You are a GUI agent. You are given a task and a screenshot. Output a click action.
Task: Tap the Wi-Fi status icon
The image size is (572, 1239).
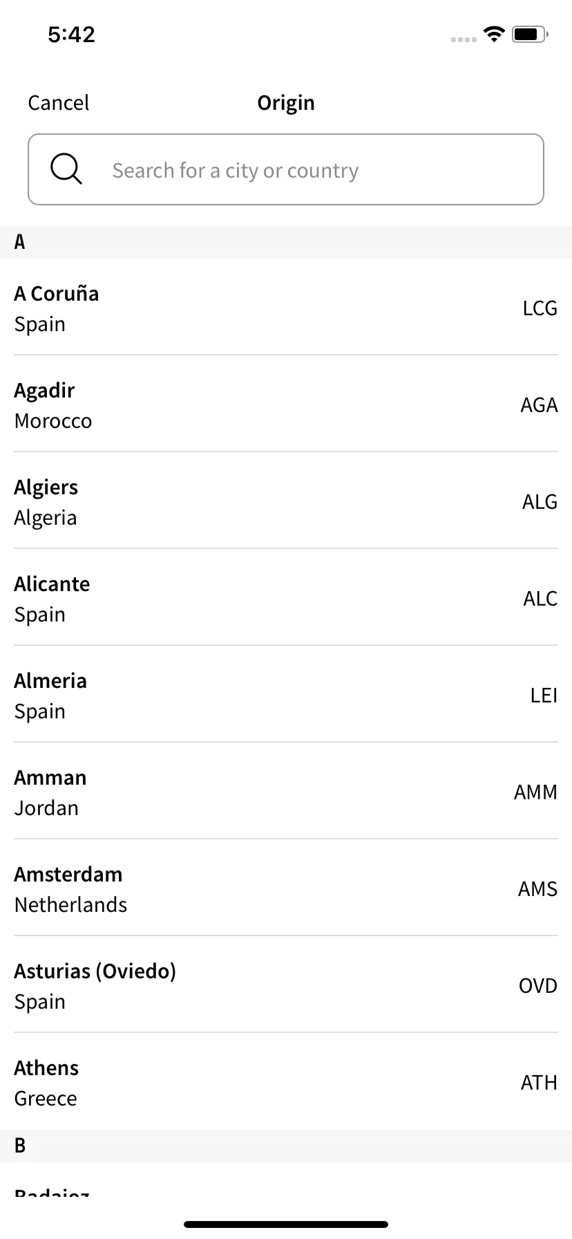point(494,34)
